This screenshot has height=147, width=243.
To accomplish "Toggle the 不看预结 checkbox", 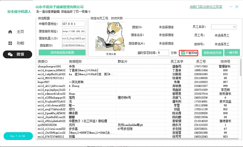I will coord(183,53).
